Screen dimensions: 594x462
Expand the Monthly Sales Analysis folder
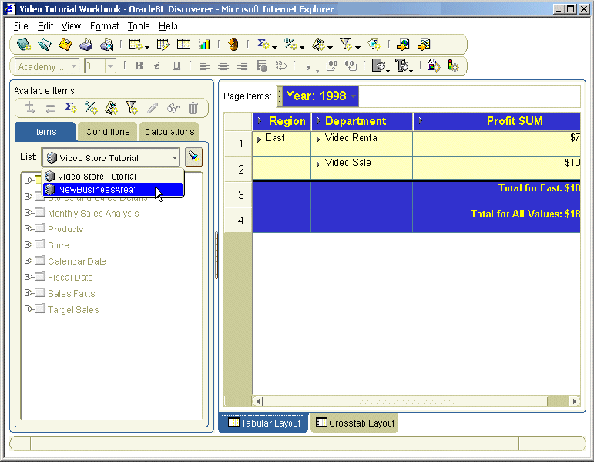(x=28, y=213)
